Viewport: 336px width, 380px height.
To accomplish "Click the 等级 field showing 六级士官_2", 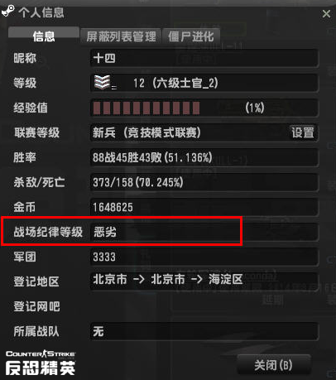I will (x=204, y=83).
